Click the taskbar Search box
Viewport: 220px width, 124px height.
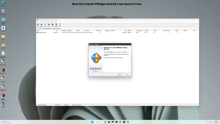click(x=99, y=122)
